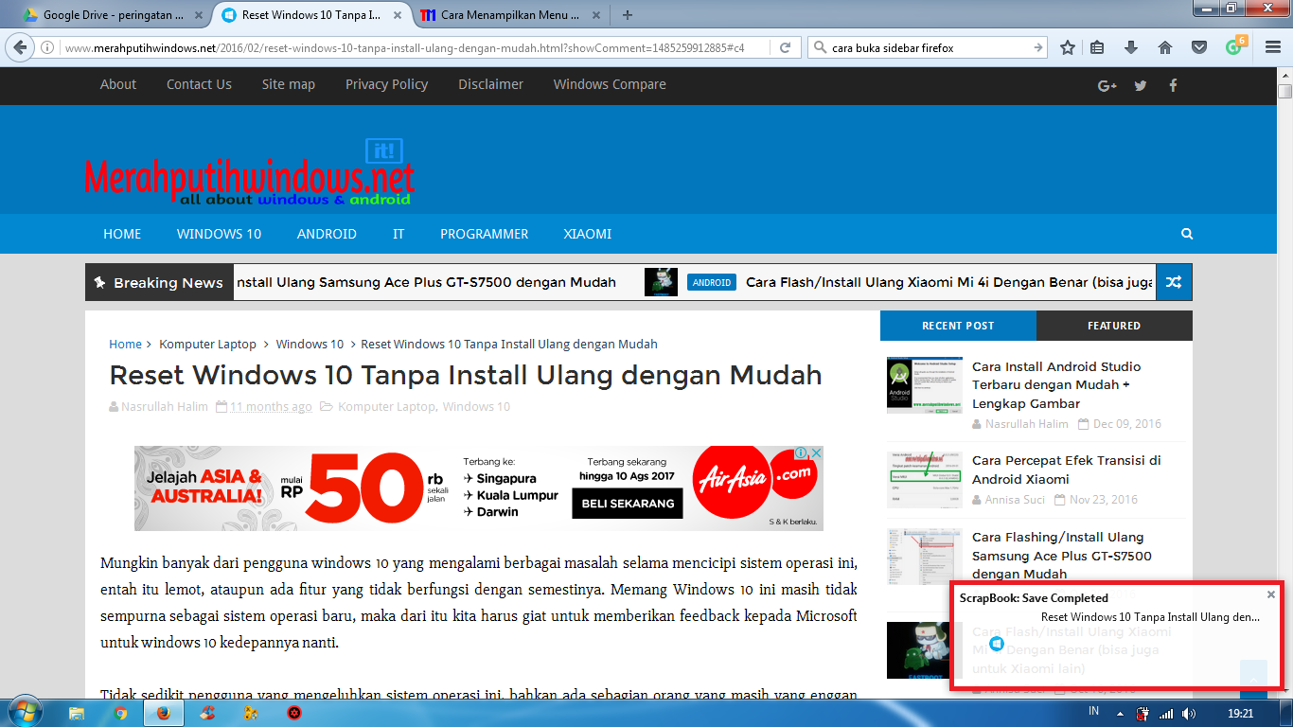Select Reset Windows 10 browser tab
Screen dimensions: 1293x727
pos(312,15)
